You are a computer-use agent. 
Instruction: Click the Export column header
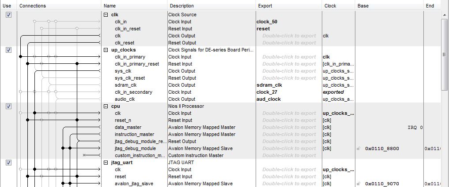pos(265,6)
